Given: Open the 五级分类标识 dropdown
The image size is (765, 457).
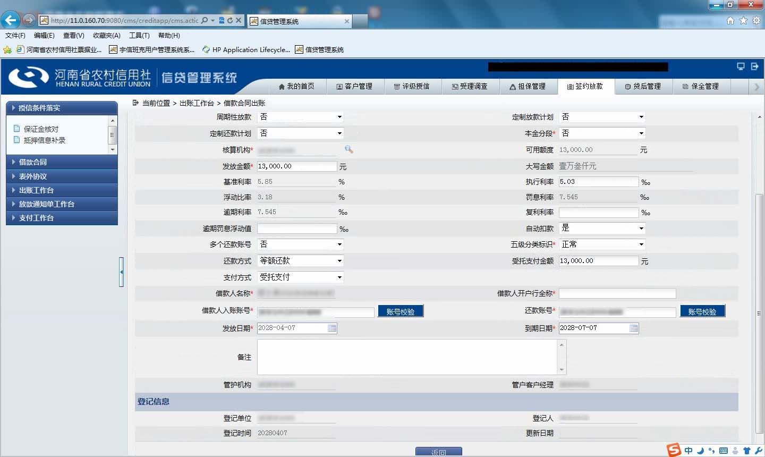Looking at the screenshot, I should point(602,244).
